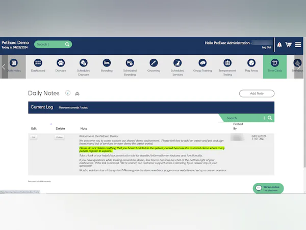The height and width of the screenshot is (230, 306).
Task: Open the We're online live chat widget
Action: click(268, 188)
